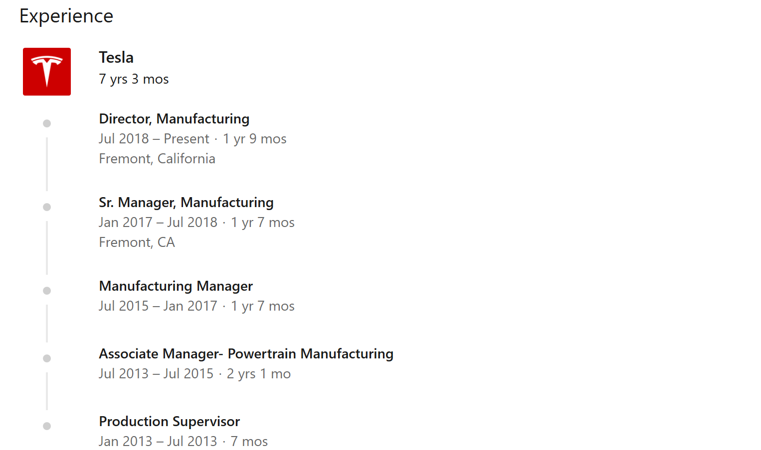Click the Fremont, CA location text
Image resolution: width=761 pixels, height=450 pixels.
(x=137, y=242)
